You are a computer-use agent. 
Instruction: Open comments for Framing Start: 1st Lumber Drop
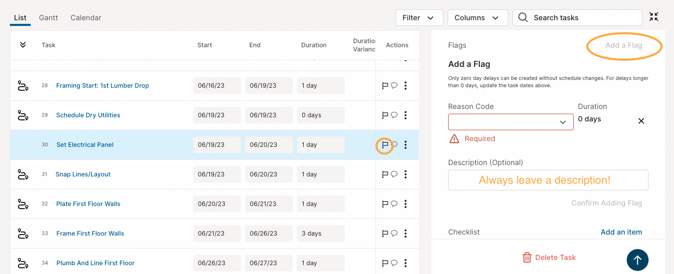[394, 86]
